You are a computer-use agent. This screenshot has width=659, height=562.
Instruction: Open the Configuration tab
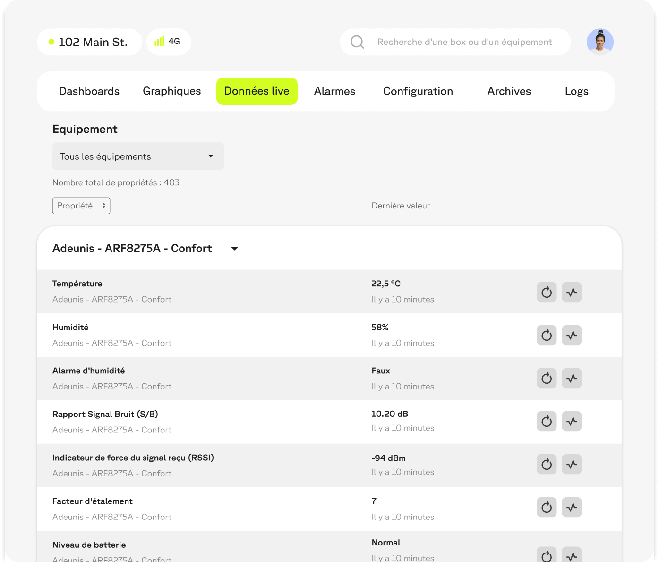pos(418,91)
